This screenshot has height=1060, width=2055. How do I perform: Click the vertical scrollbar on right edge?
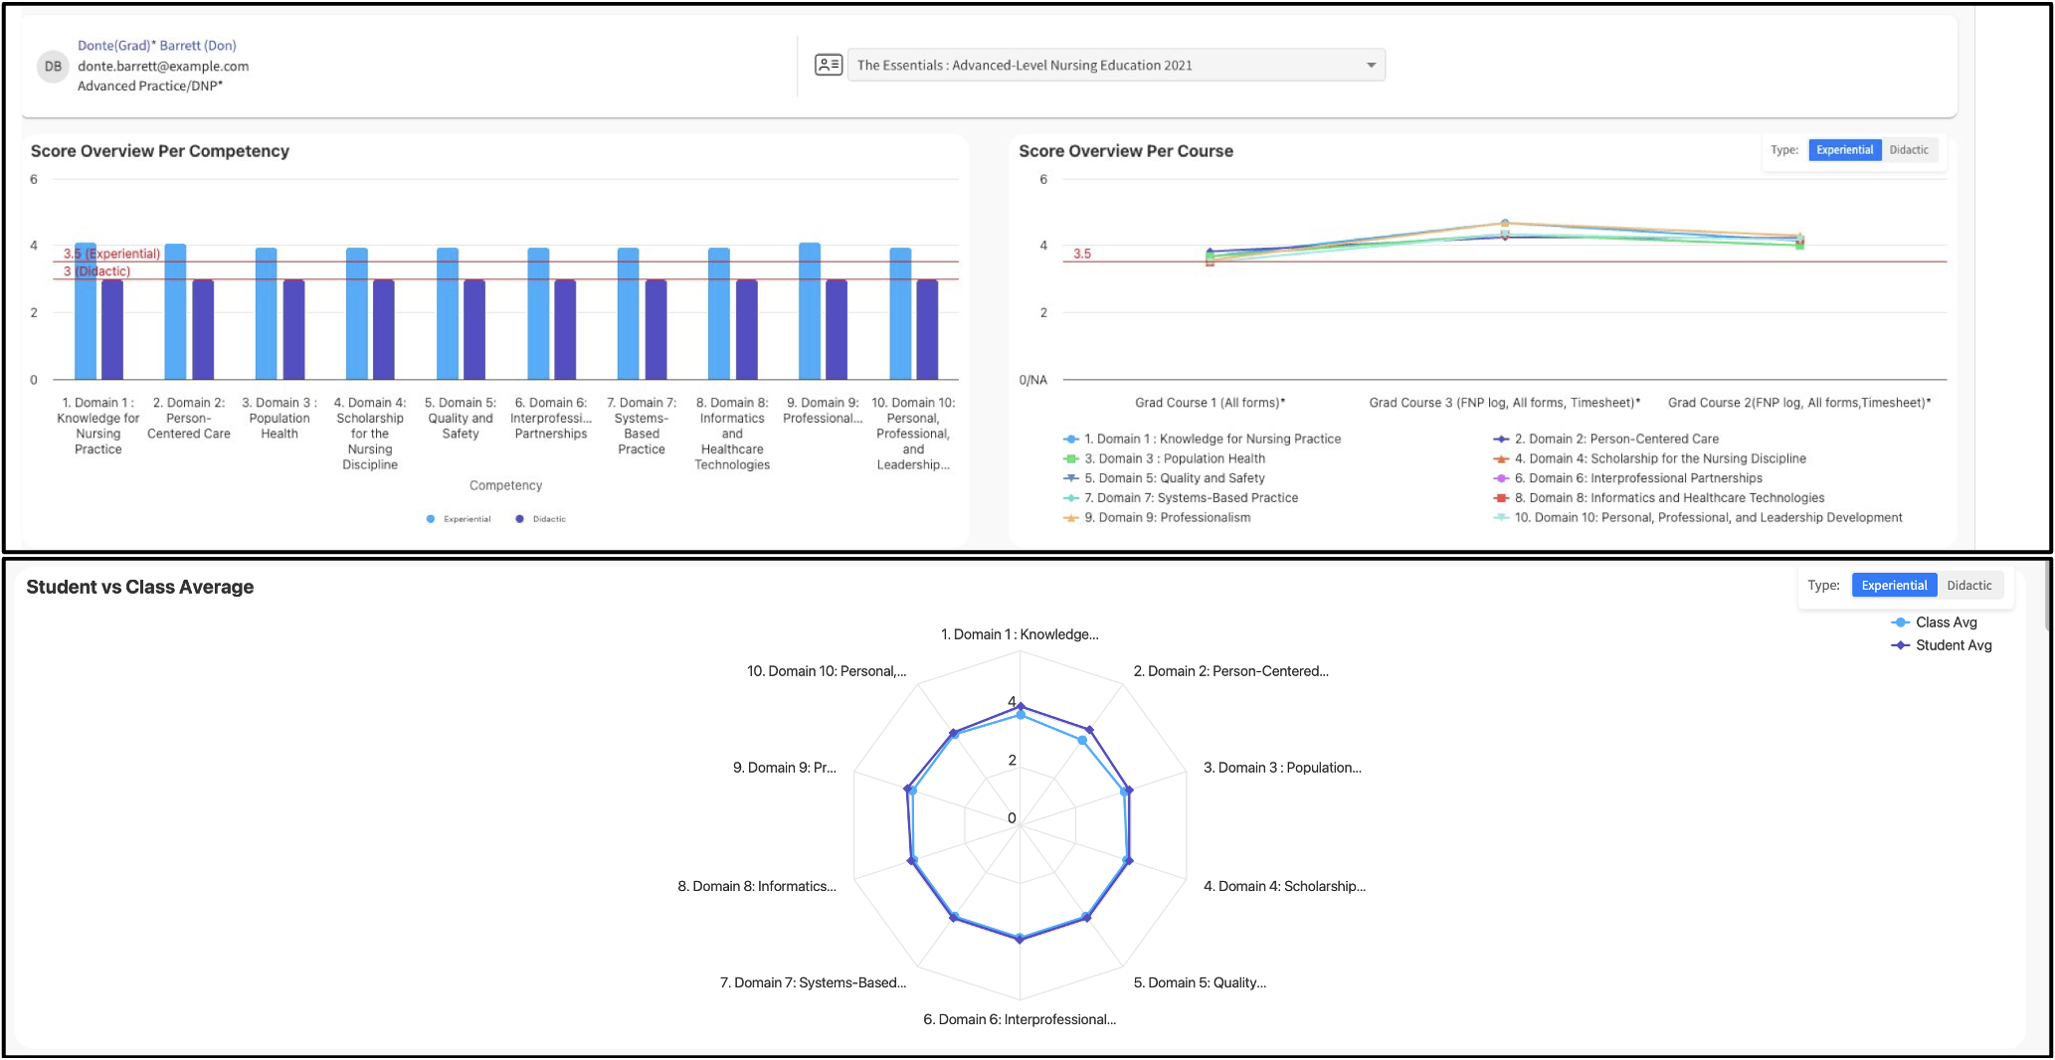pos(2047,597)
